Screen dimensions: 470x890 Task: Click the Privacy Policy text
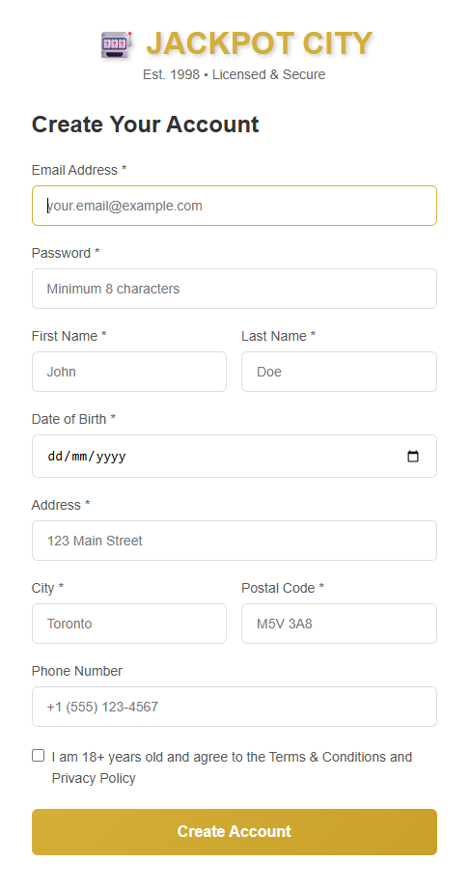[94, 778]
